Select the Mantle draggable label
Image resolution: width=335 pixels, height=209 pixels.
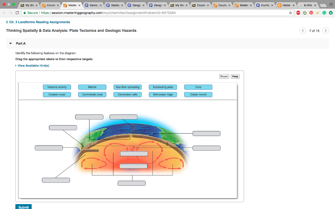92,87
